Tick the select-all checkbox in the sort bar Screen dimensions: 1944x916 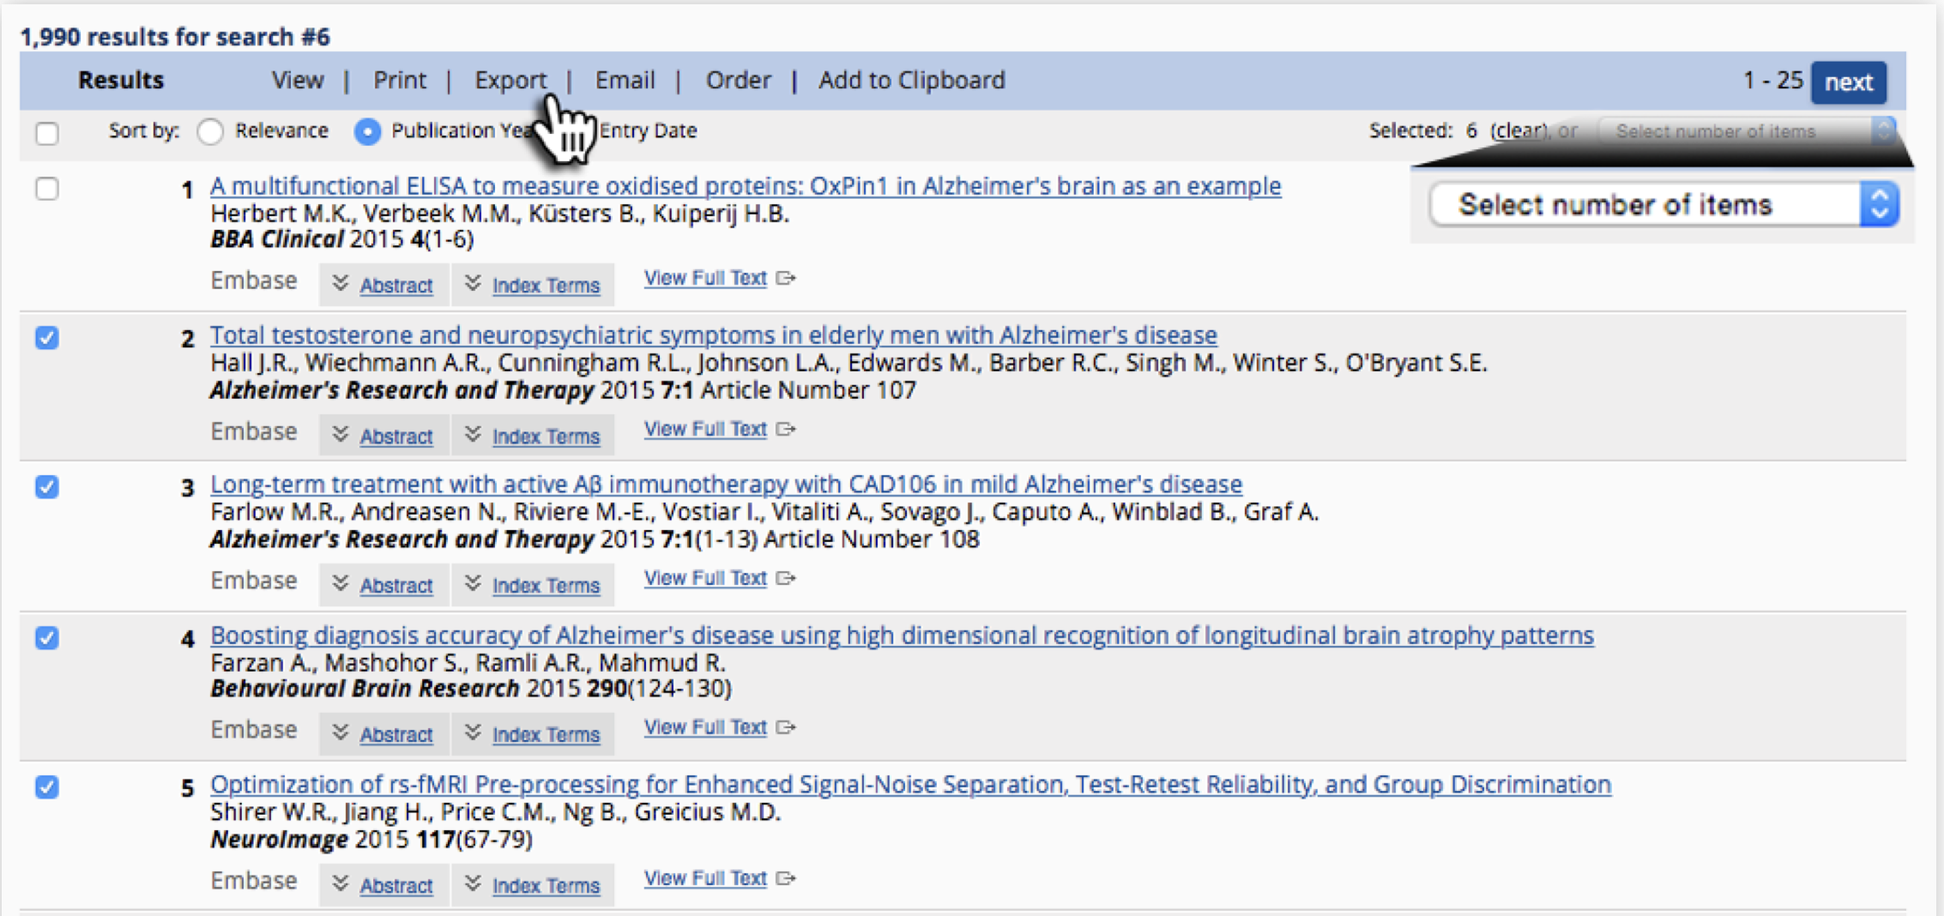(x=47, y=134)
